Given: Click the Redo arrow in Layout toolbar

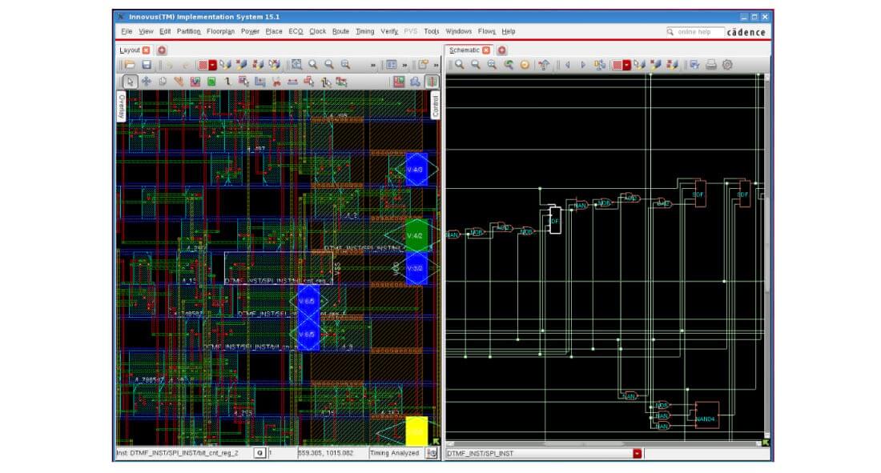Looking at the screenshot, I should [x=186, y=65].
